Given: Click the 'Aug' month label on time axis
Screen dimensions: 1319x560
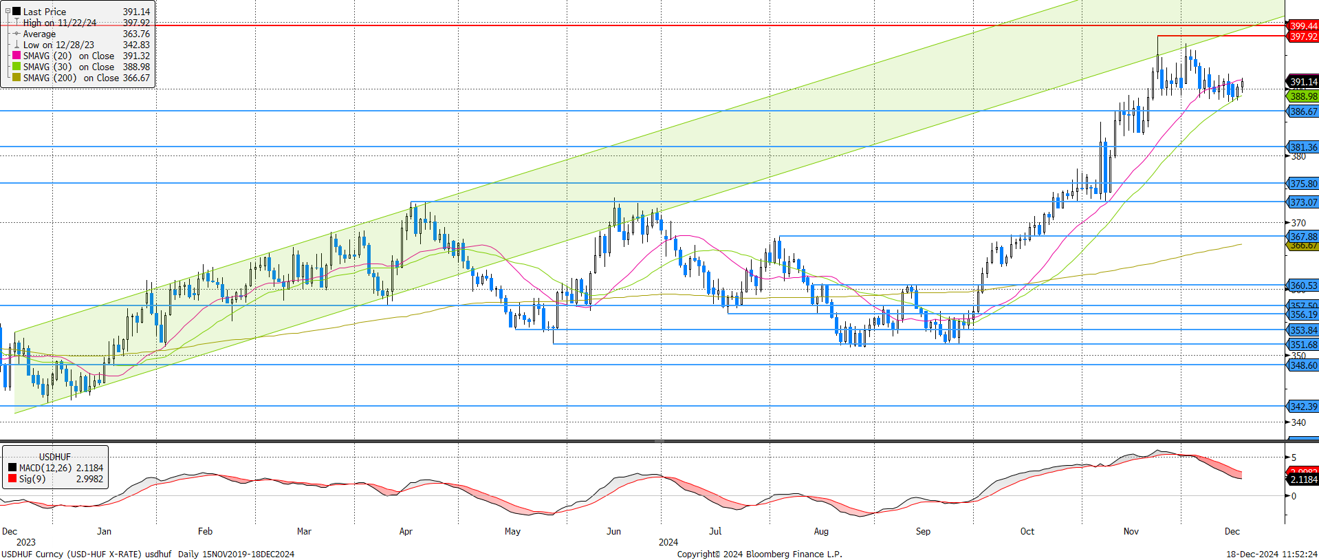Looking at the screenshot, I should (821, 531).
